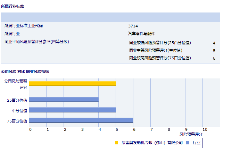Click the 汽车零件与配件 industry value
This screenshot has height=152, width=232.
[x=141, y=34]
